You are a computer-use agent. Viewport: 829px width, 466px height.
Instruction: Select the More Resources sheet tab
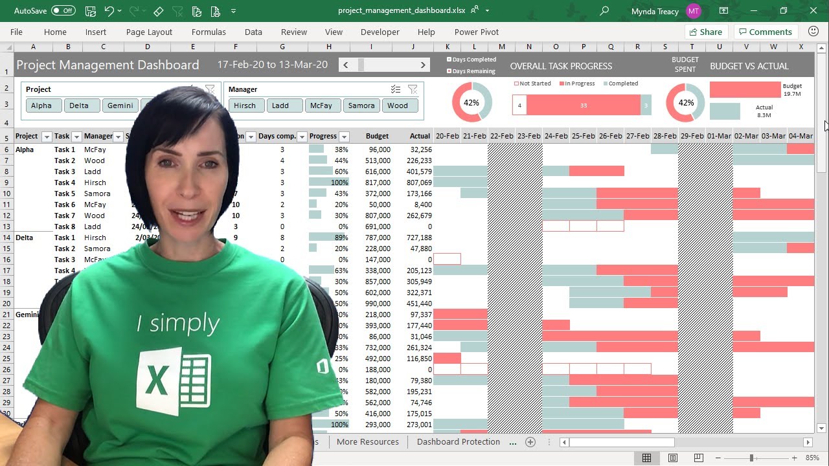pyautogui.click(x=368, y=442)
